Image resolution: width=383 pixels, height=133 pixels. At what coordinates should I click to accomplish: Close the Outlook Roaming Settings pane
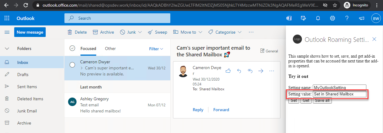374,39
